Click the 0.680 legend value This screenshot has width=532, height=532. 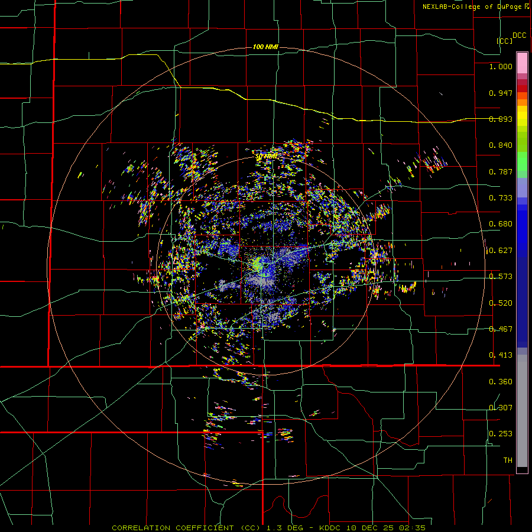pos(501,224)
